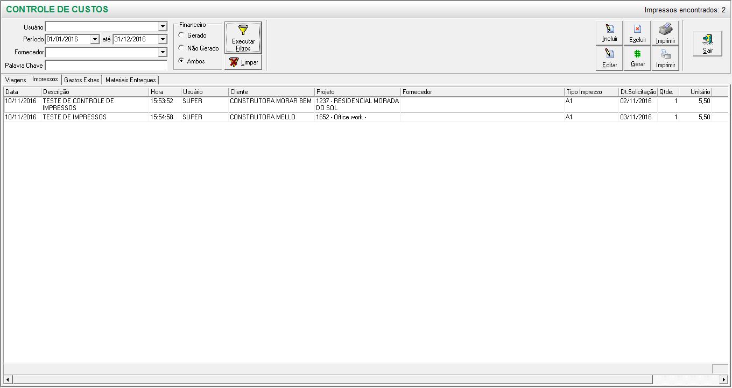Open the Gastos Extras tab

coord(81,80)
